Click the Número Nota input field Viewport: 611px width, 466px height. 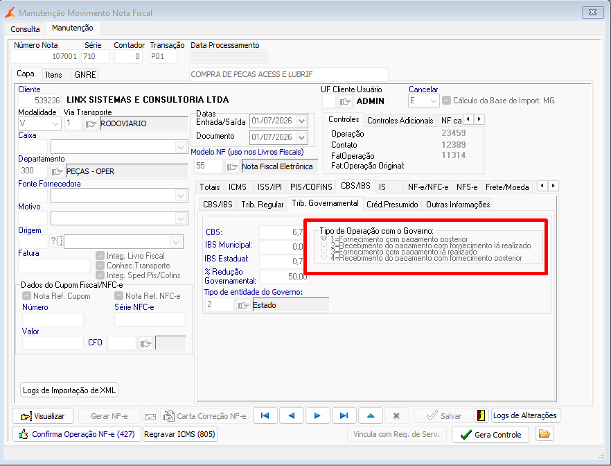click(45, 57)
